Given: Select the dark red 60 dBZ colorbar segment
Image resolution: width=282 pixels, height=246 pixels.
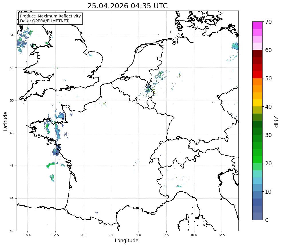Looking at the screenshot, I should pos(257,53).
